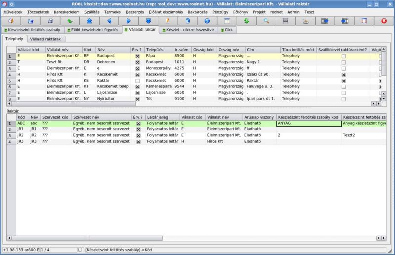This screenshot has width=395, height=255.
Task: Click the Leltár jelleg column header
Action: tap(158, 117)
